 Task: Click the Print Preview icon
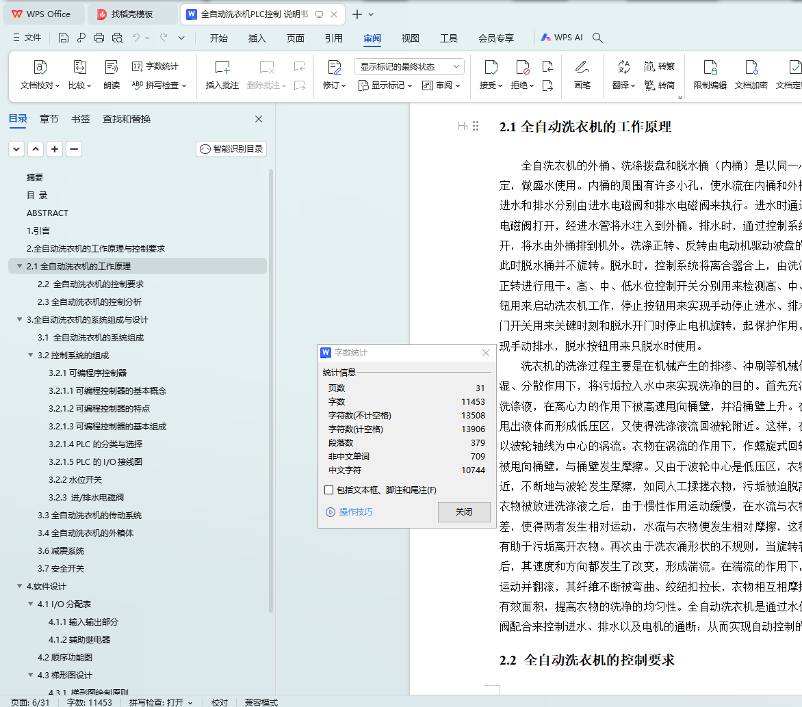(x=117, y=38)
